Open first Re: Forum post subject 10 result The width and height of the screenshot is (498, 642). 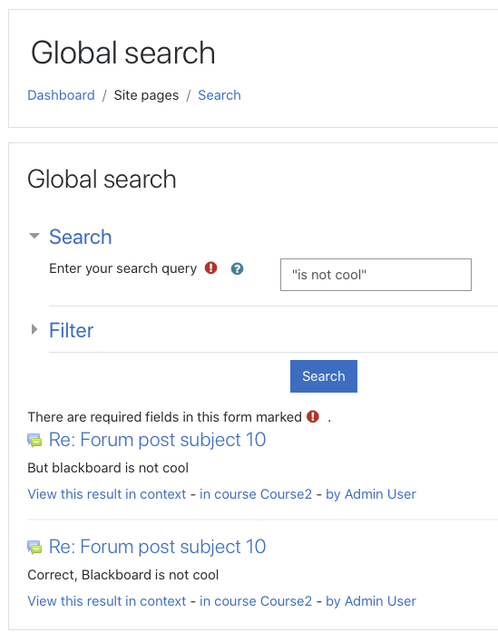tap(157, 440)
